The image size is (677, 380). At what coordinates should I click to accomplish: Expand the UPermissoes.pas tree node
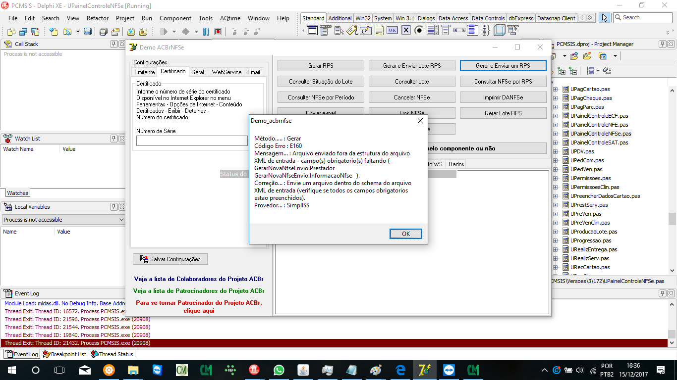(x=555, y=178)
